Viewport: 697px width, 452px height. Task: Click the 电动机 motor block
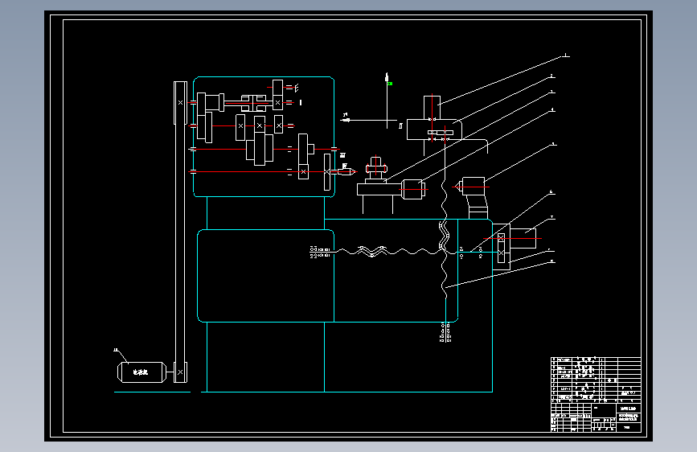[141, 372]
